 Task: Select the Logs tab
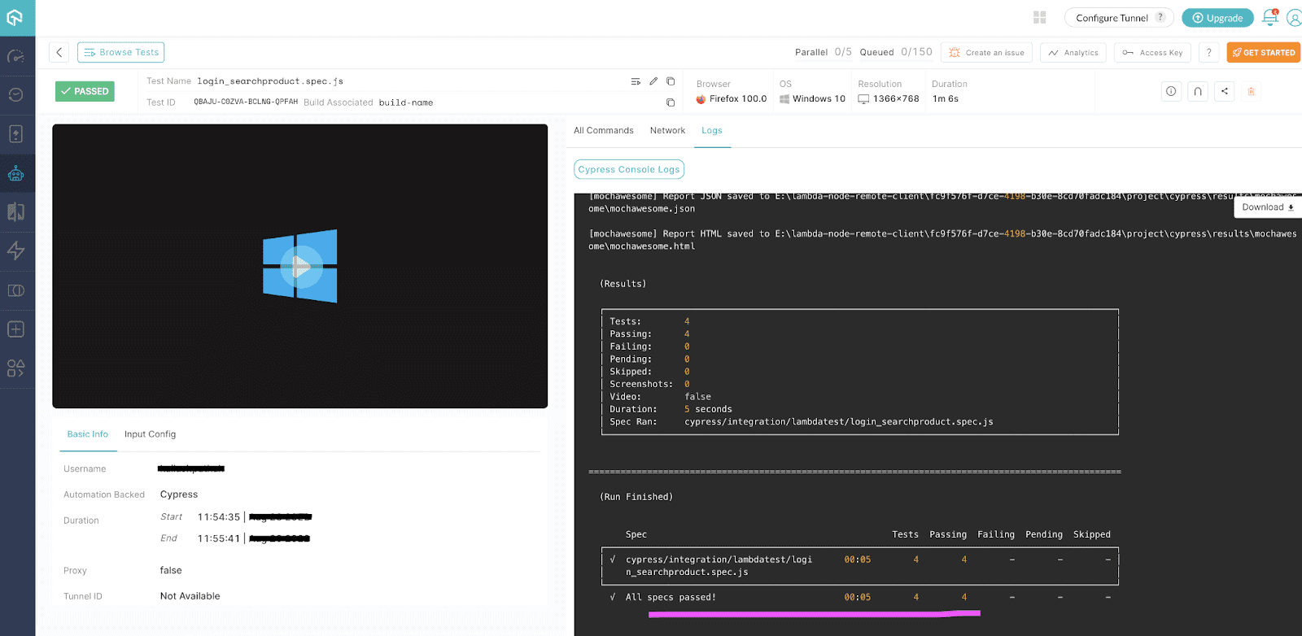(712, 130)
